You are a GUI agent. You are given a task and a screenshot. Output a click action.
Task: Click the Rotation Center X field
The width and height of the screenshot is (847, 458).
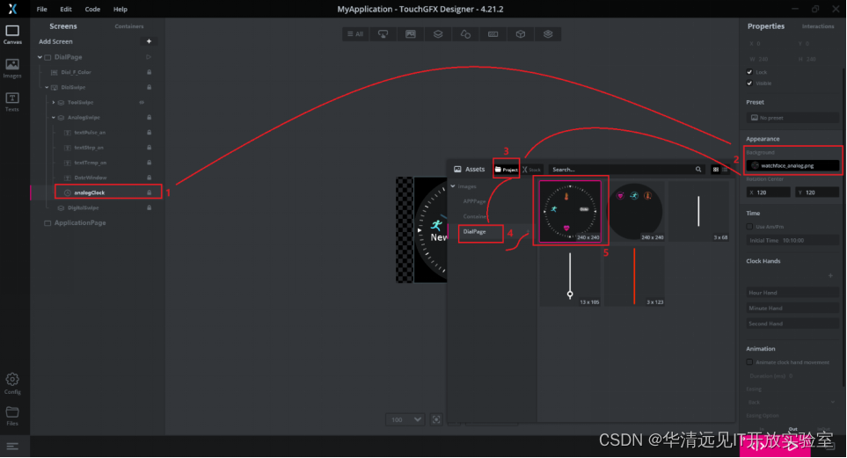(769, 193)
